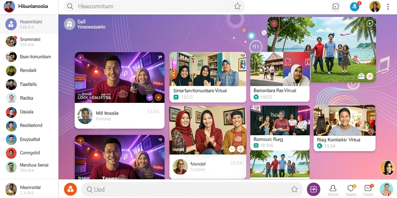Image resolution: width=397 pixels, height=198 pixels.
Task: Open the vertical three-dots menu at top right
Action: pos(388,7)
